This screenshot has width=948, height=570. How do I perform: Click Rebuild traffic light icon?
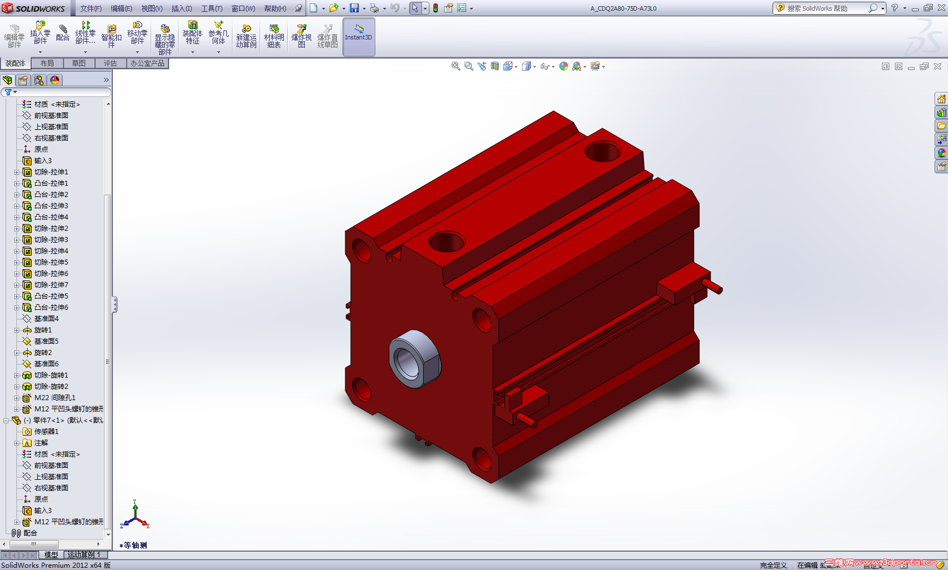[435, 8]
